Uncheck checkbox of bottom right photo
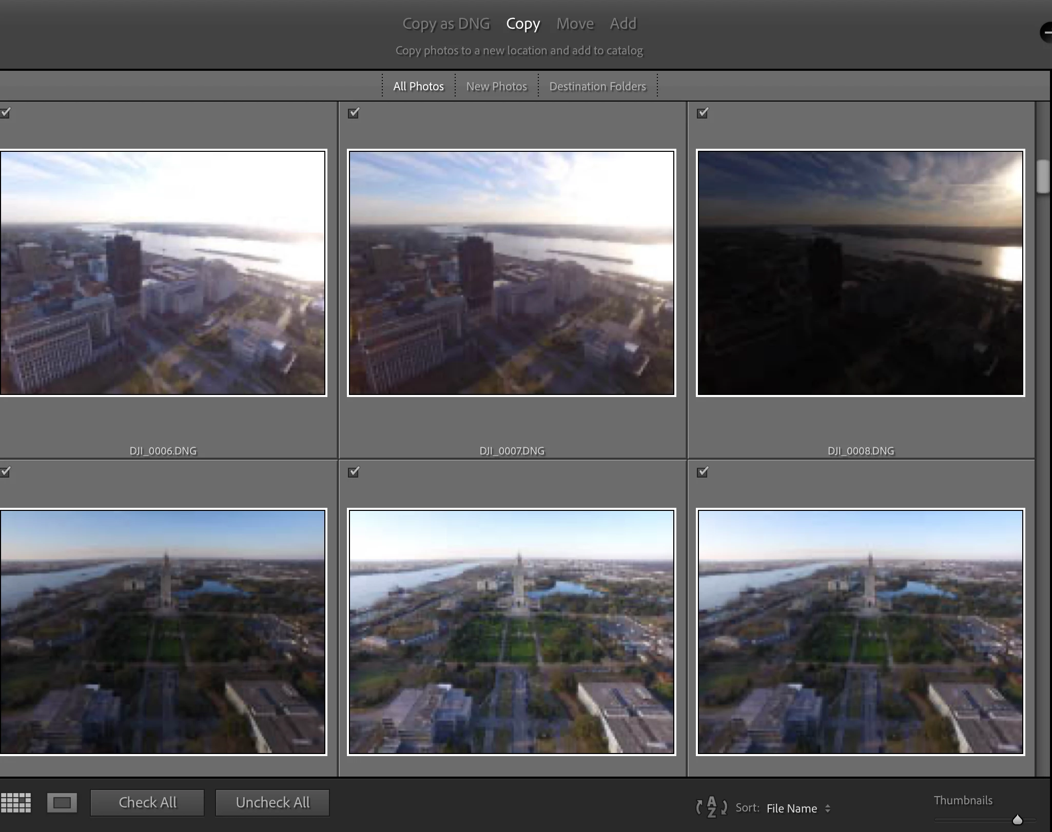The height and width of the screenshot is (832, 1052). tap(703, 472)
